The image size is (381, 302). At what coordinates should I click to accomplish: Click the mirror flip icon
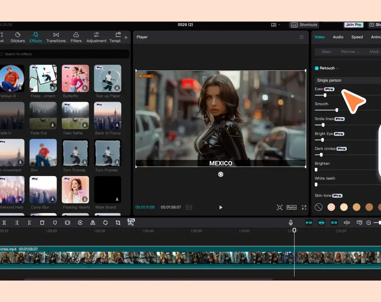(x=93, y=223)
